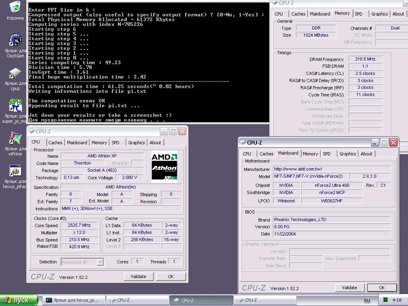Screen dimensions: 408x306
Task: Click the 4:18 clock in the taskbar
Action: coord(397,300)
